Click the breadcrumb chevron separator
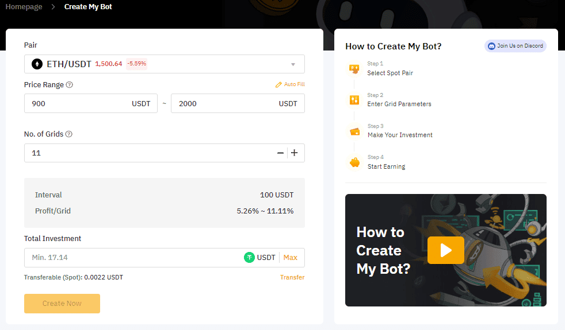Screen dimensions: 565x330 (53, 7)
